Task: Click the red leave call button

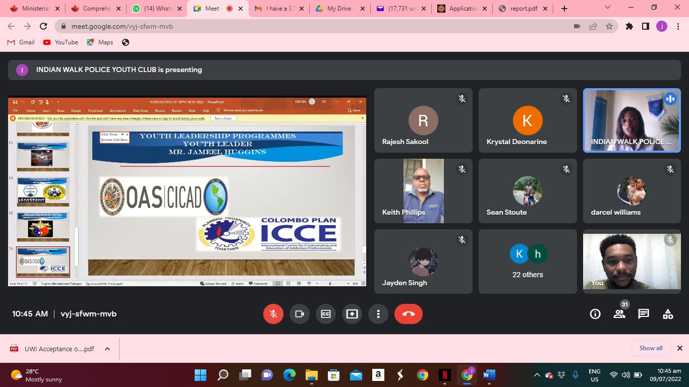Action: click(x=408, y=314)
